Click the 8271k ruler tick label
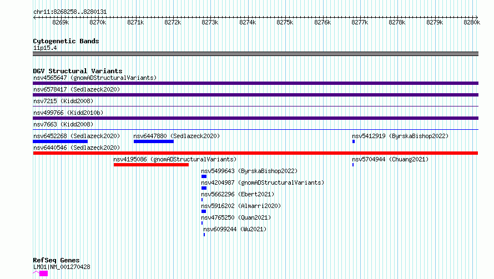The image size is (494, 279). coord(135,22)
